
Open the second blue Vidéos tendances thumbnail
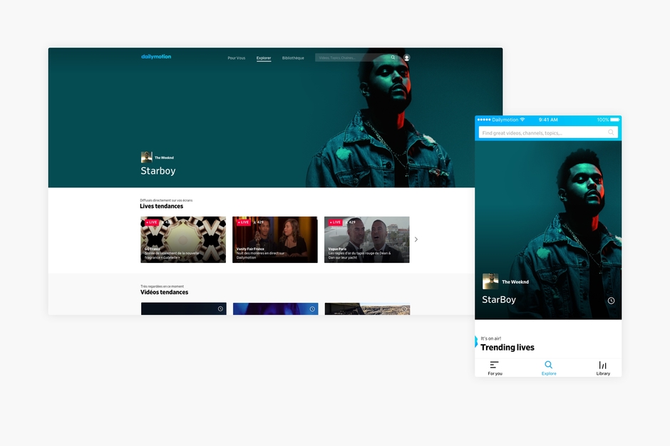point(276,309)
